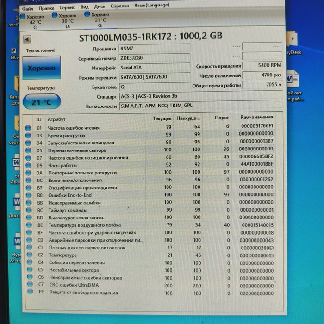
Task: Click the serial number field ZDE3JZG0
Action: (x=154, y=58)
